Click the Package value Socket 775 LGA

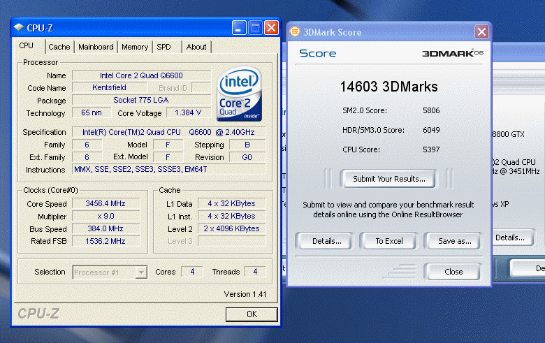pos(141,100)
